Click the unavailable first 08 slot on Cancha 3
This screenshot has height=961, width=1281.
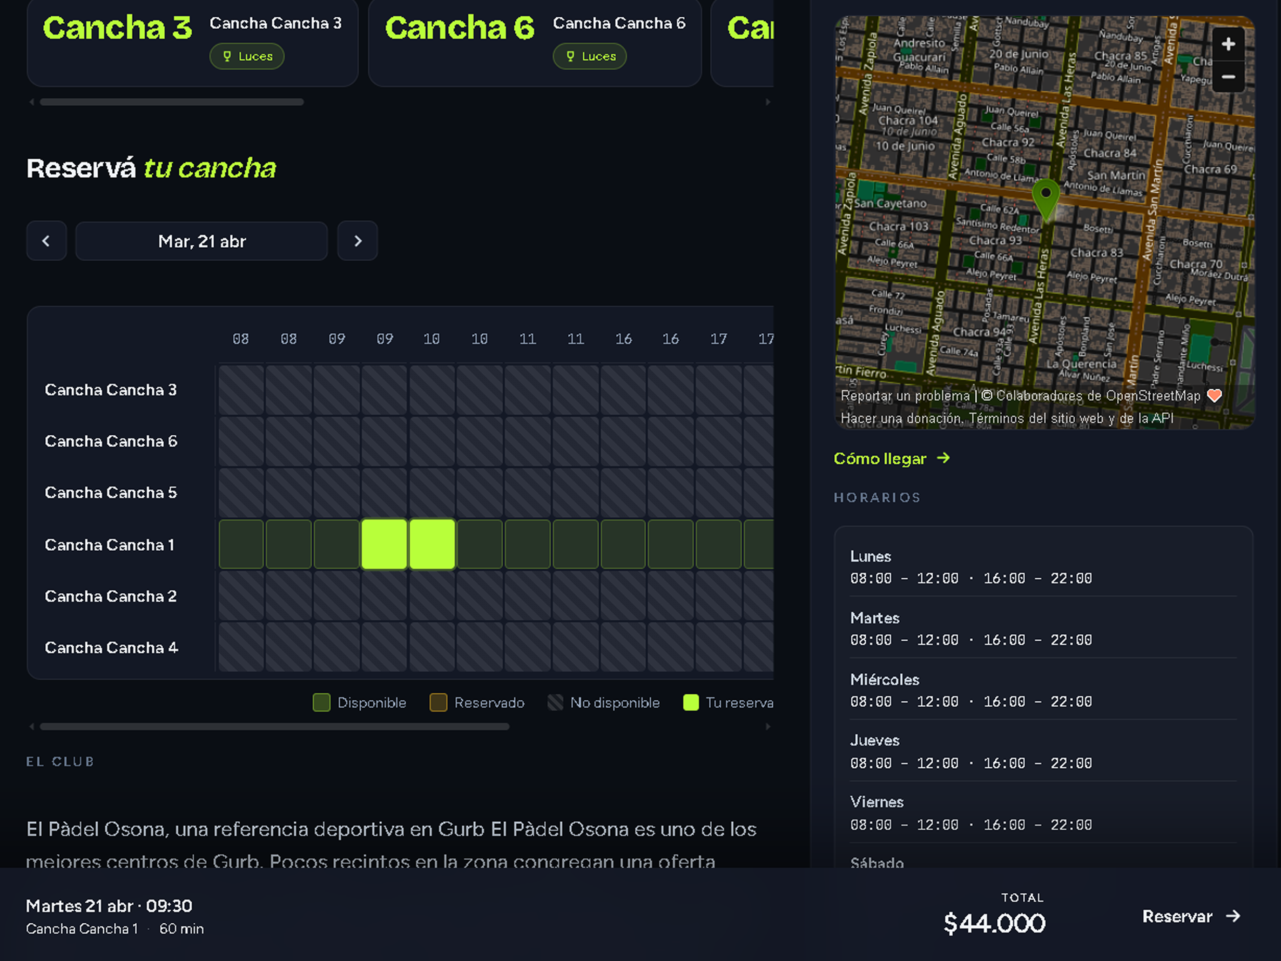coord(242,390)
